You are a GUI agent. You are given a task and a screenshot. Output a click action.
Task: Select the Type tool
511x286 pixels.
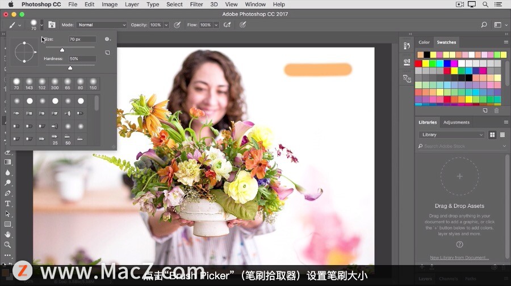click(x=8, y=203)
